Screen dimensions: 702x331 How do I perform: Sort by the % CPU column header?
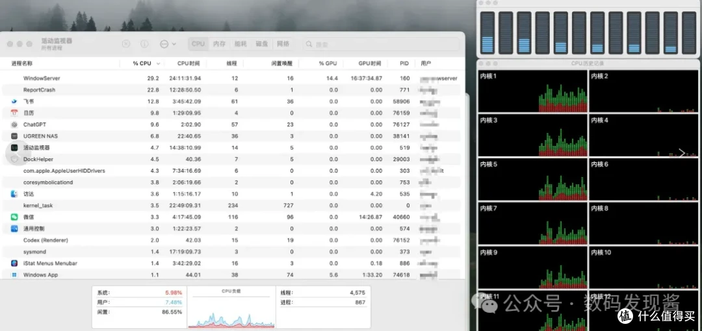click(x=142, y=64)
